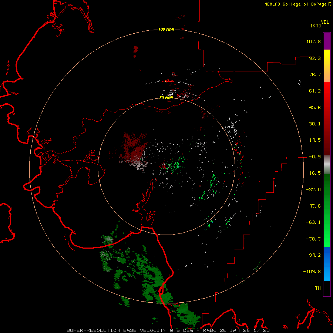Screen dimensions: 333x333
Task: Click the -109.8 legend value
Action: coord(312,272)
